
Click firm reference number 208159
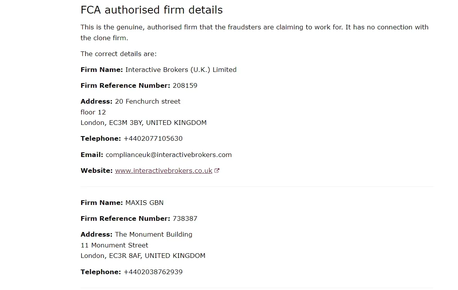(185, 85)
